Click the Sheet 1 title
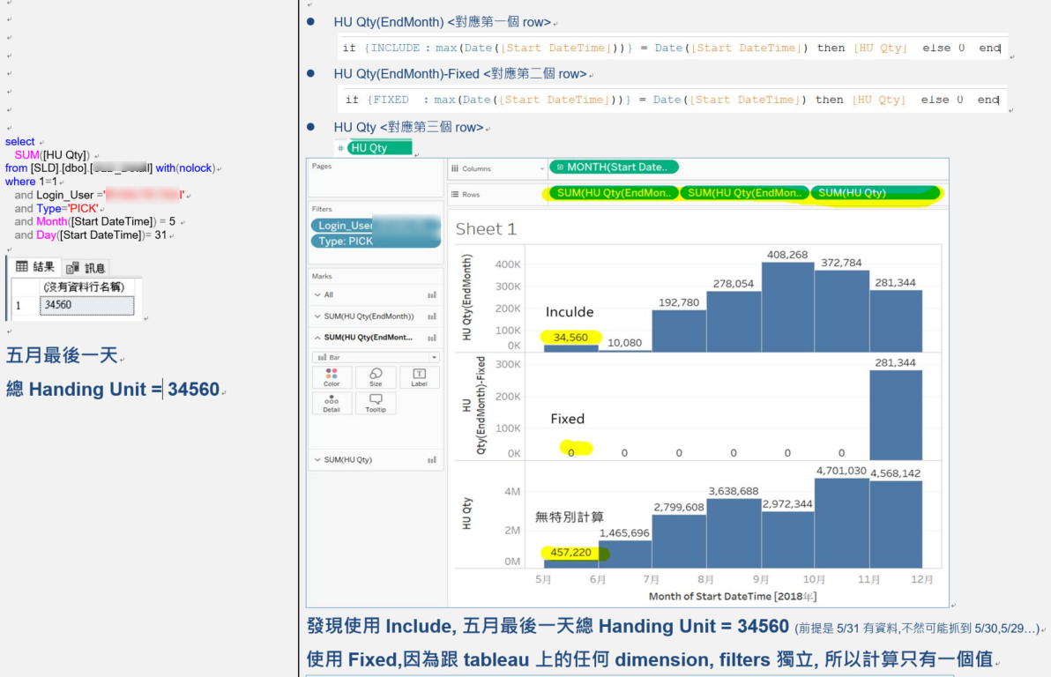This screenshot has height=677, width=1051. coord(486,229)
